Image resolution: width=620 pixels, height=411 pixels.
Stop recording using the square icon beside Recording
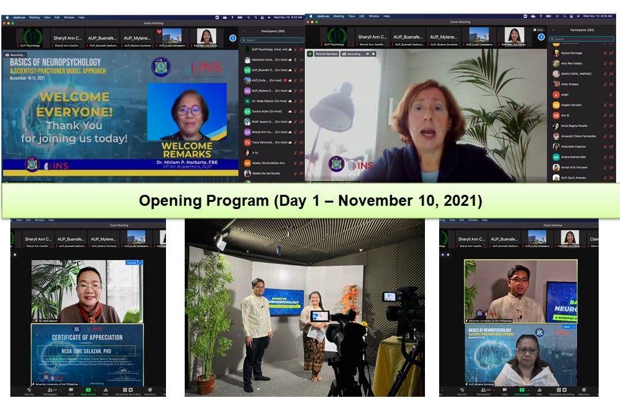point(375,54)
